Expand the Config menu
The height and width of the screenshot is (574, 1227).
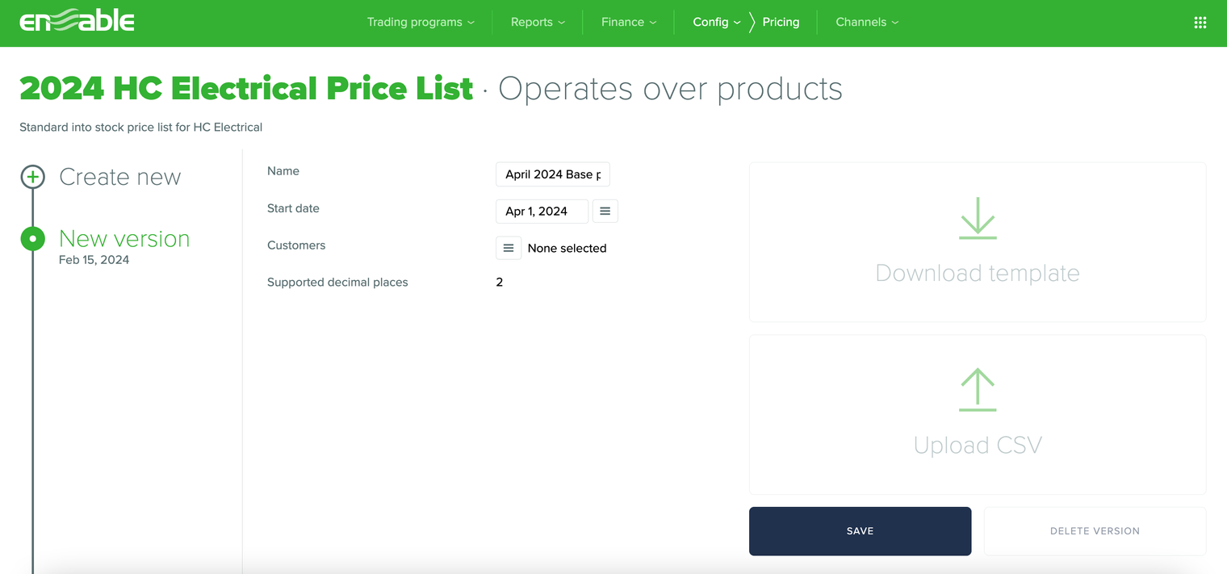pyautogui.click(x=716, y=23)
